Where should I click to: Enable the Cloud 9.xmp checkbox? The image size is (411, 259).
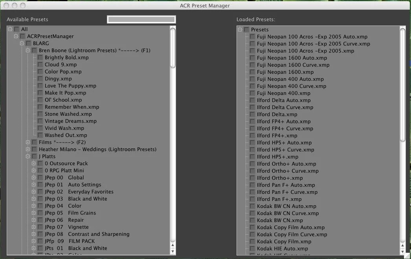40,64
